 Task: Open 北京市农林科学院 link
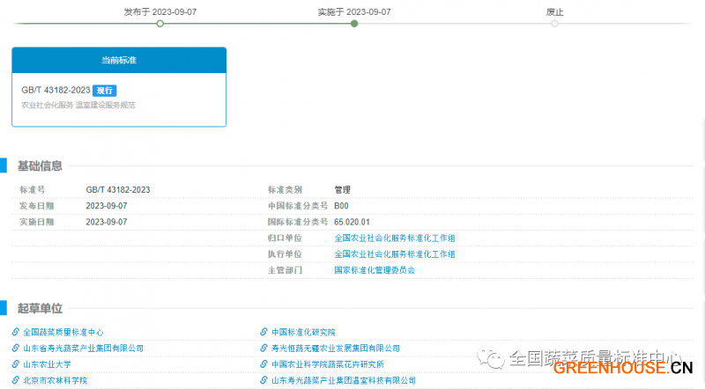[x=56, y=381]
